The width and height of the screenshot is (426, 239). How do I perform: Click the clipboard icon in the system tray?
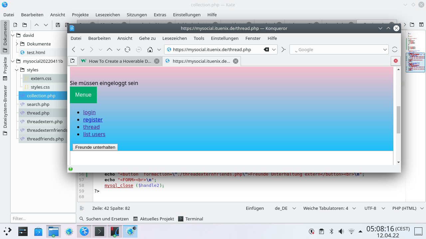[321, 231]
